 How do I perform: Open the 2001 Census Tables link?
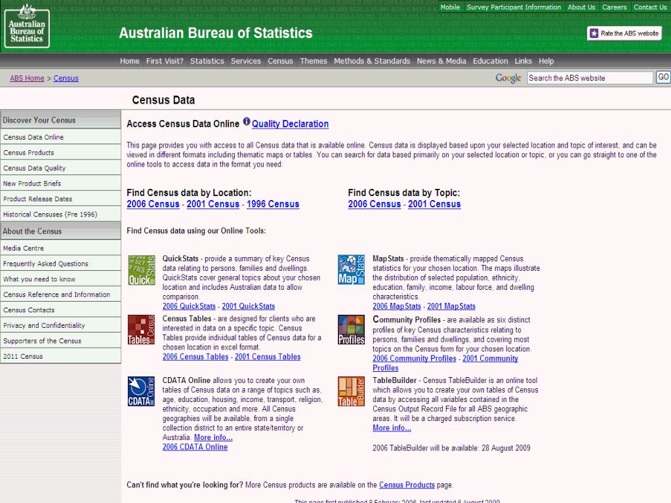pyautogui.click(x=268, y=357)
